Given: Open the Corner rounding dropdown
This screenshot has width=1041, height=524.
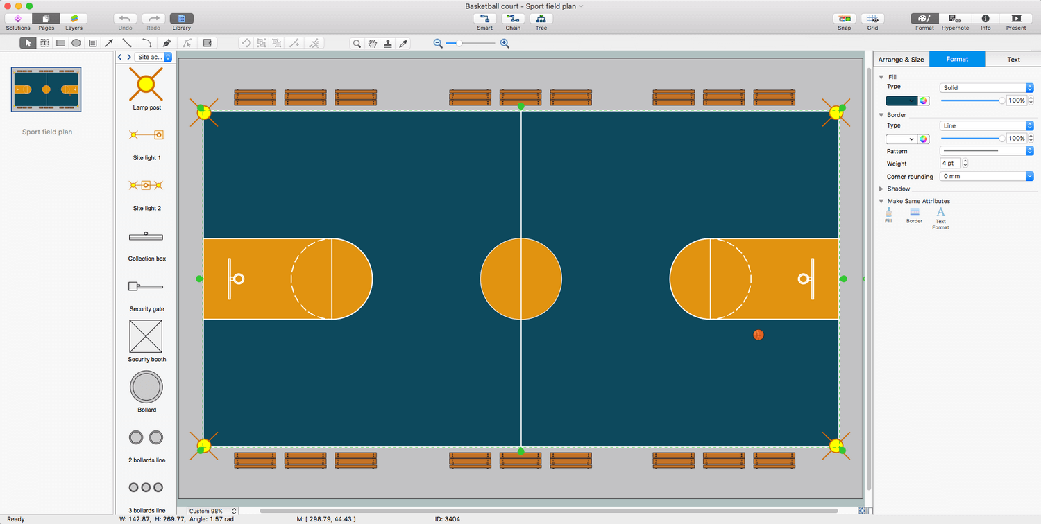Looking at the screenshot, I should click(986, 177).
